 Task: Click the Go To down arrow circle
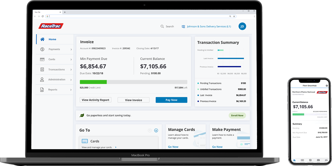click(x=156, y=130)
